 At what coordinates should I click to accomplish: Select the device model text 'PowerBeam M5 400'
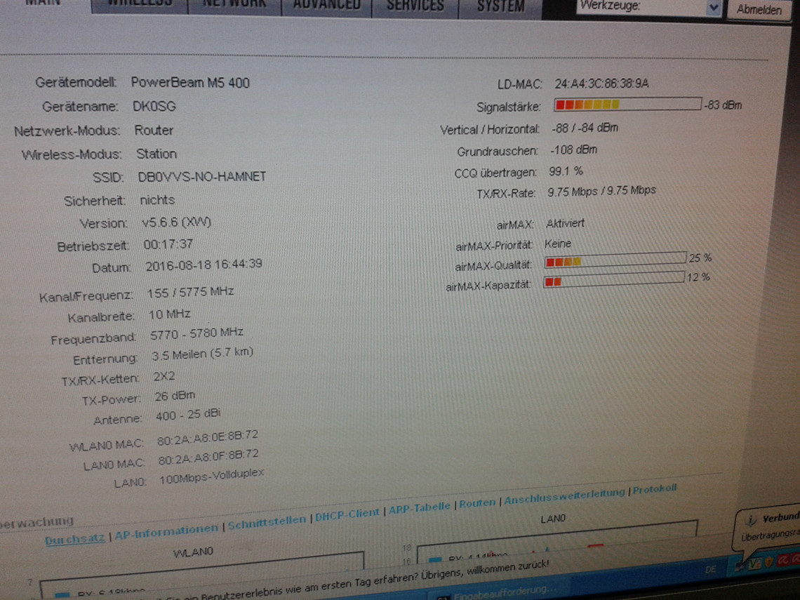point(190,83)
